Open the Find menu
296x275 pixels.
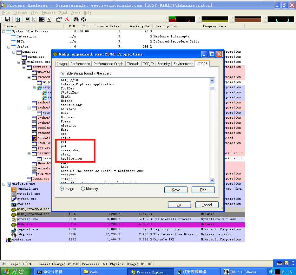[x=63, y=13]
